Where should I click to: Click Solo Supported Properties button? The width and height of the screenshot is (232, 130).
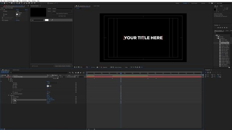62,14
